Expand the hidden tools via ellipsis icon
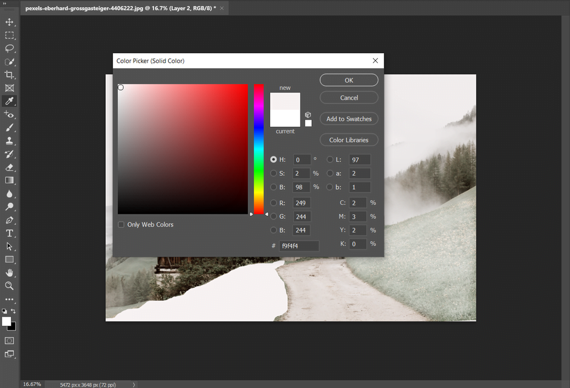The height and width of the screenshot is (388, 570). click(x=9, y=299)
